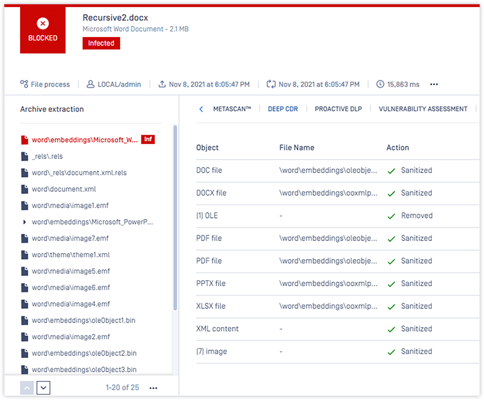Open the Proactive DLP tab
This screenshot has height=400, width=484.
coord(338,109)
